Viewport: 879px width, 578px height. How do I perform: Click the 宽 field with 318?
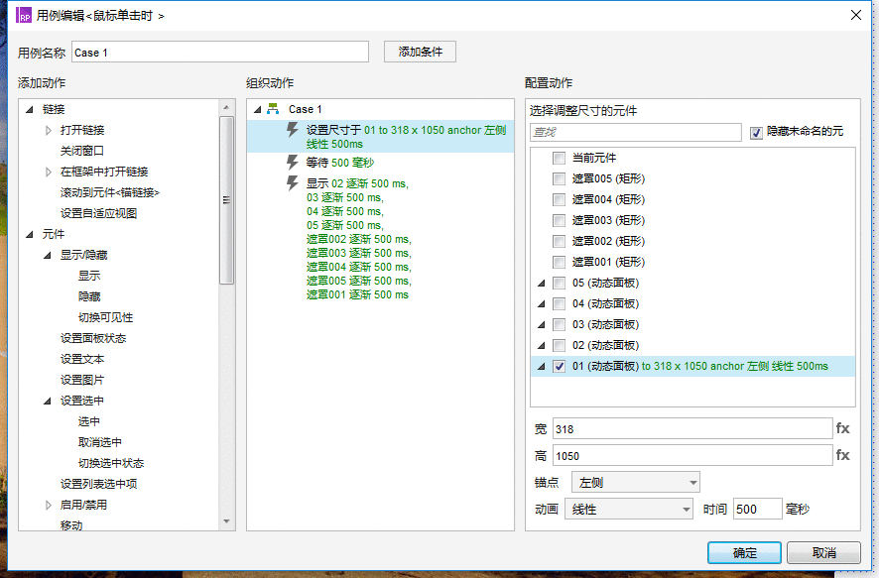click(x=692, y=428)
